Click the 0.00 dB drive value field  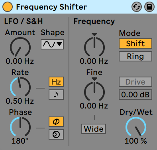tap(135, 95)
